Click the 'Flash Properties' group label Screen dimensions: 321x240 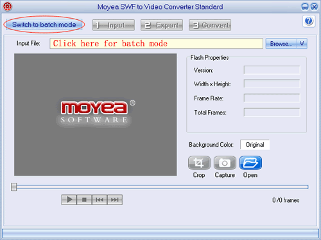tap(209, 57)
